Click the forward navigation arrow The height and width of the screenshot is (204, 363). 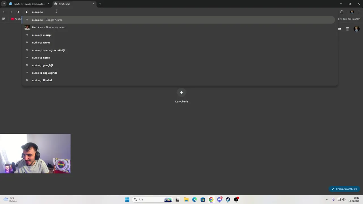(x=11, y=12)
